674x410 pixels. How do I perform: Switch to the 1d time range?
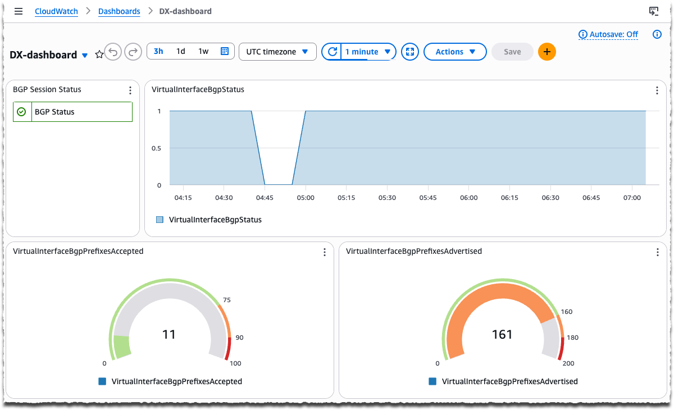point(180,51)
